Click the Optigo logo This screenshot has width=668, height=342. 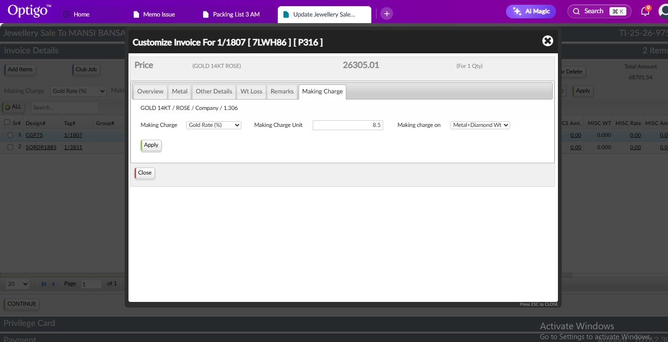point(29,11)
